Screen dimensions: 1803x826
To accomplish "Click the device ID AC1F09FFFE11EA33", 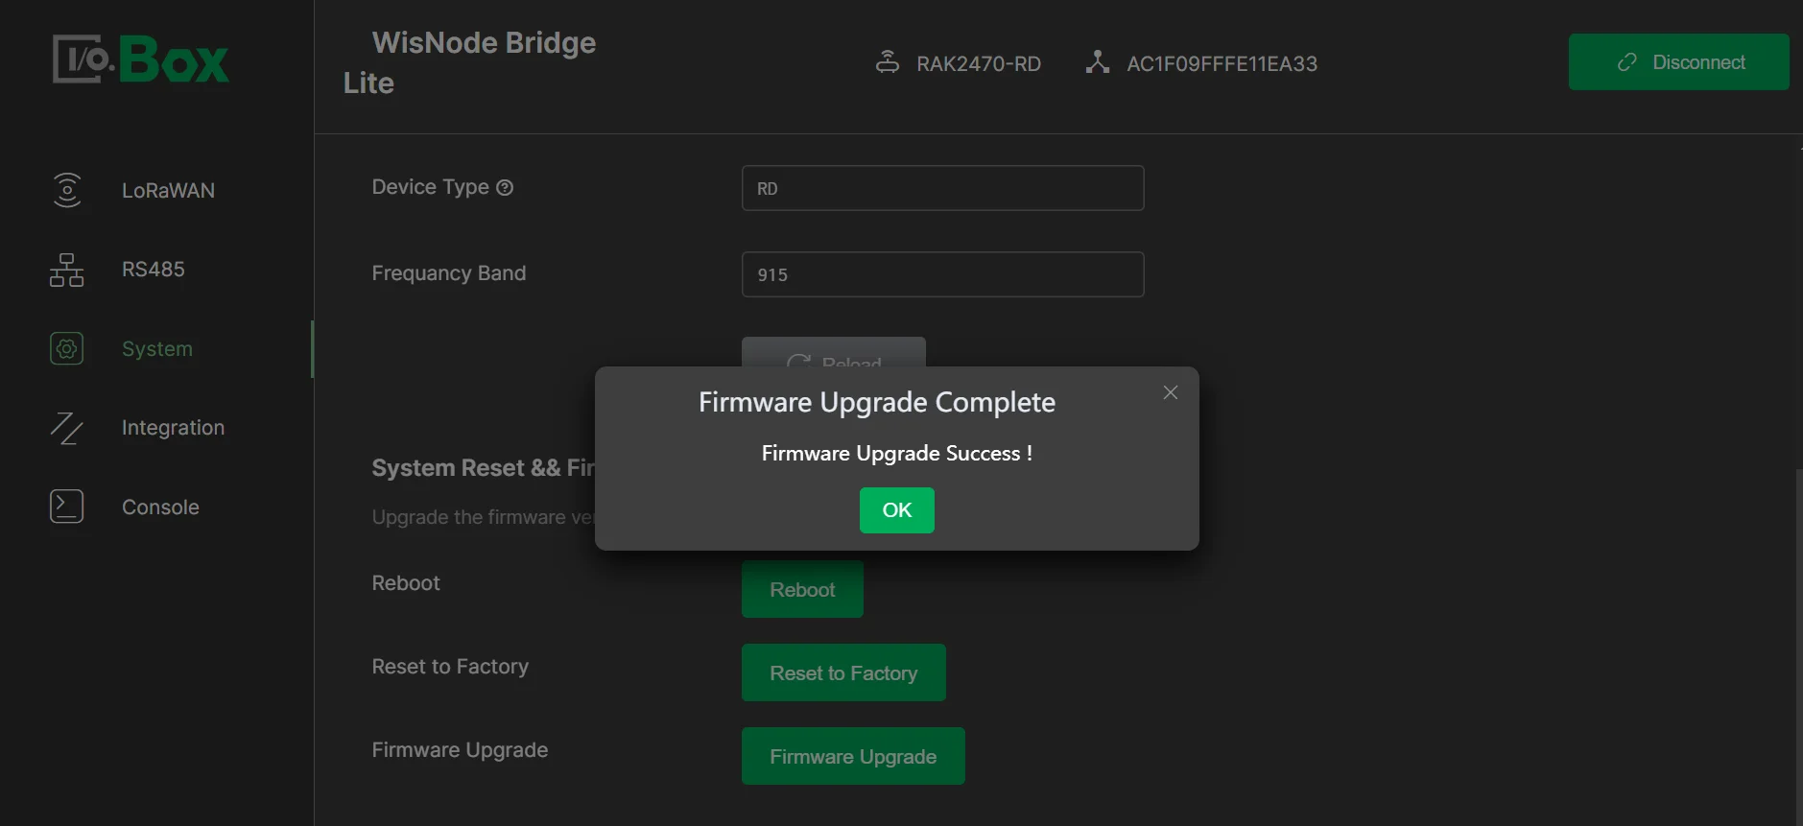I will point(1222,63).
